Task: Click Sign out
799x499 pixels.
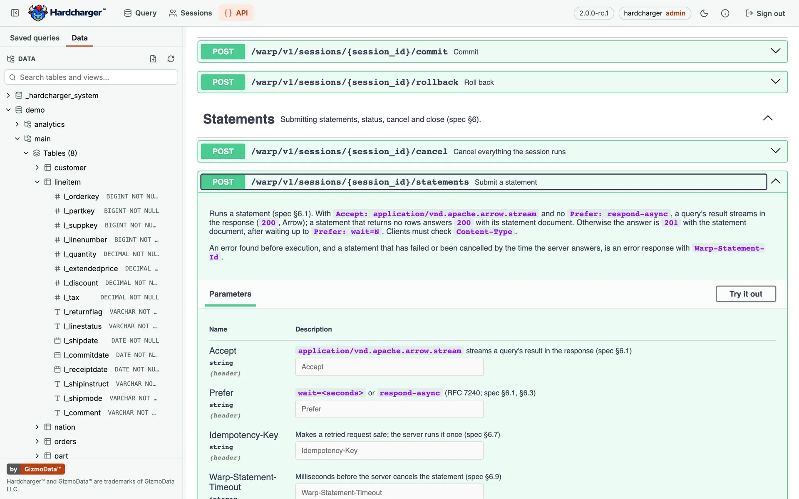Action: tap(765, 13)
